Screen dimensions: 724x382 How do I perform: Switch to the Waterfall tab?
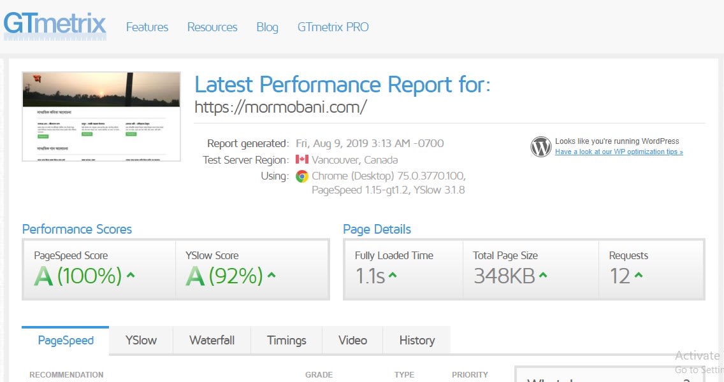click(x=212, y=341)
